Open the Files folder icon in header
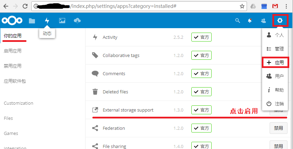Screen dimensions: 293x149 32,21
